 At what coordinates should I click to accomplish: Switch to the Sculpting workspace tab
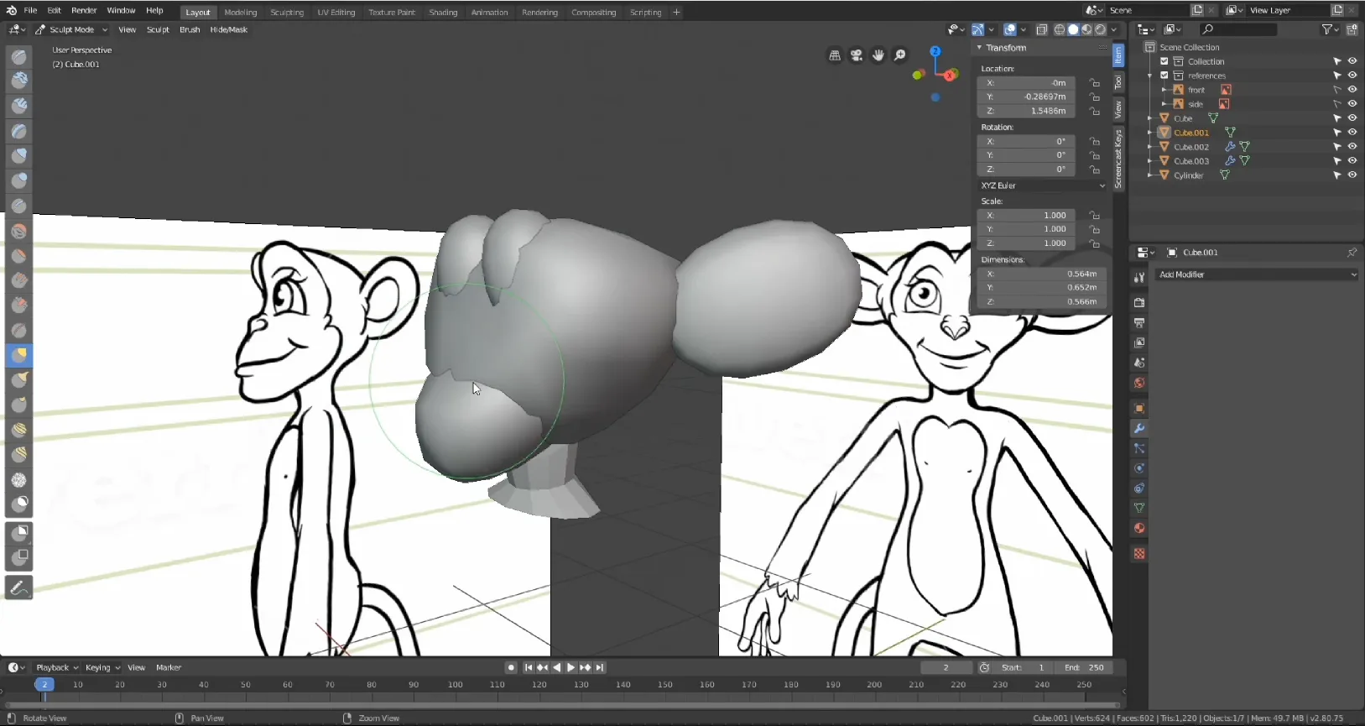287,13
